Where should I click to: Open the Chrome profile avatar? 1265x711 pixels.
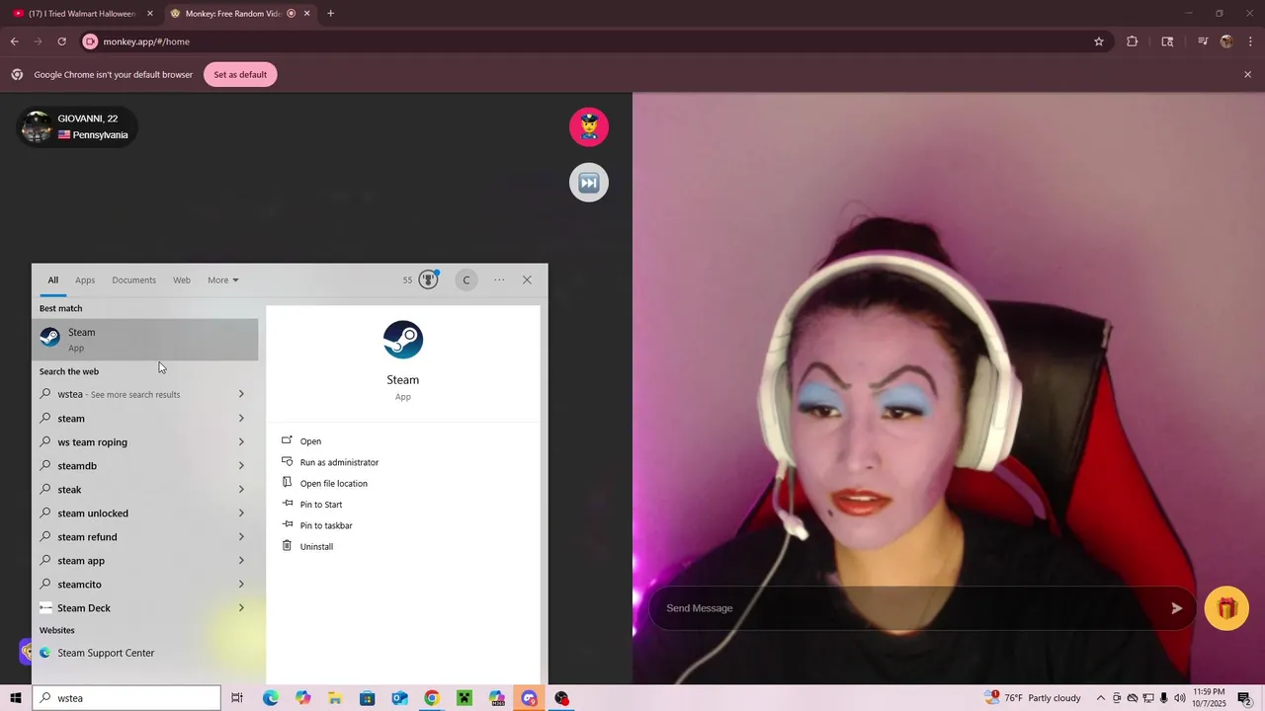(1226, 41)
